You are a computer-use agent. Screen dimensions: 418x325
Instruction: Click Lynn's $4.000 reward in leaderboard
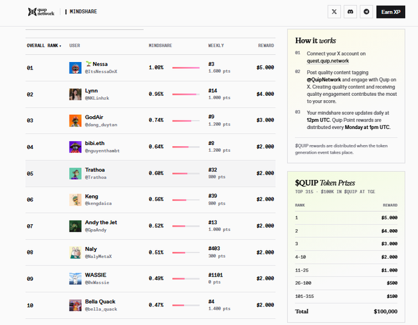coord(265,94)
